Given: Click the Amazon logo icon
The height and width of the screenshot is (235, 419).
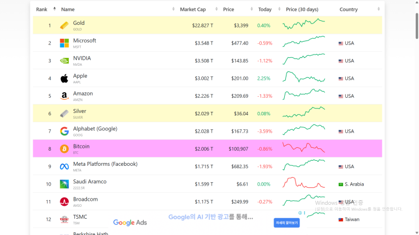Looking at the screenshot, I should click(x=64, y=96).
